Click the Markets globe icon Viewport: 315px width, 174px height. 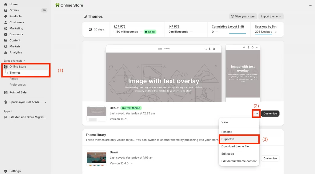(x=6, y=46)
